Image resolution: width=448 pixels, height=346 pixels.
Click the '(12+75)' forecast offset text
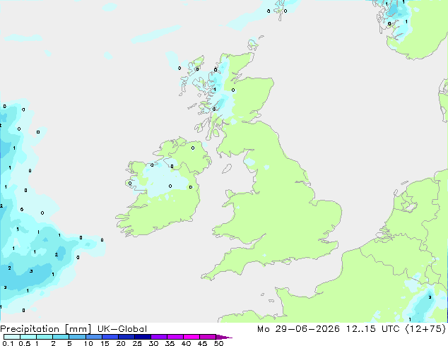point(425,329)
